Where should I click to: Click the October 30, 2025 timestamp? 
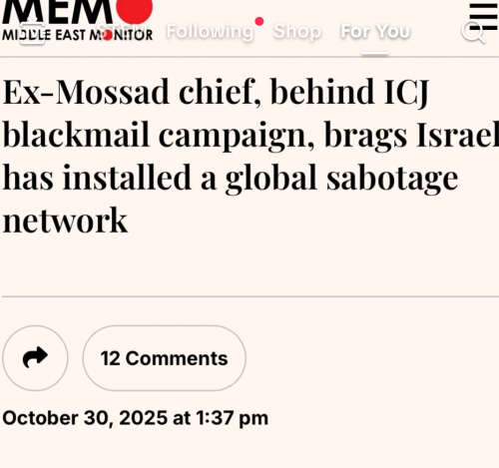pos(135,418)
